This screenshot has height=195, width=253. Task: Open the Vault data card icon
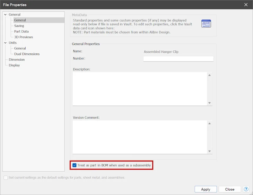pyautogui.click(x=206, y=24)
